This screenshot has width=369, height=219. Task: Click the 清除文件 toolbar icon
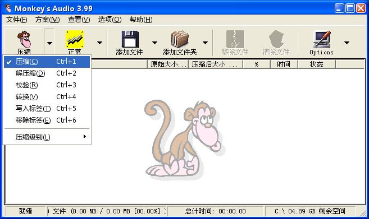(276, 39)
